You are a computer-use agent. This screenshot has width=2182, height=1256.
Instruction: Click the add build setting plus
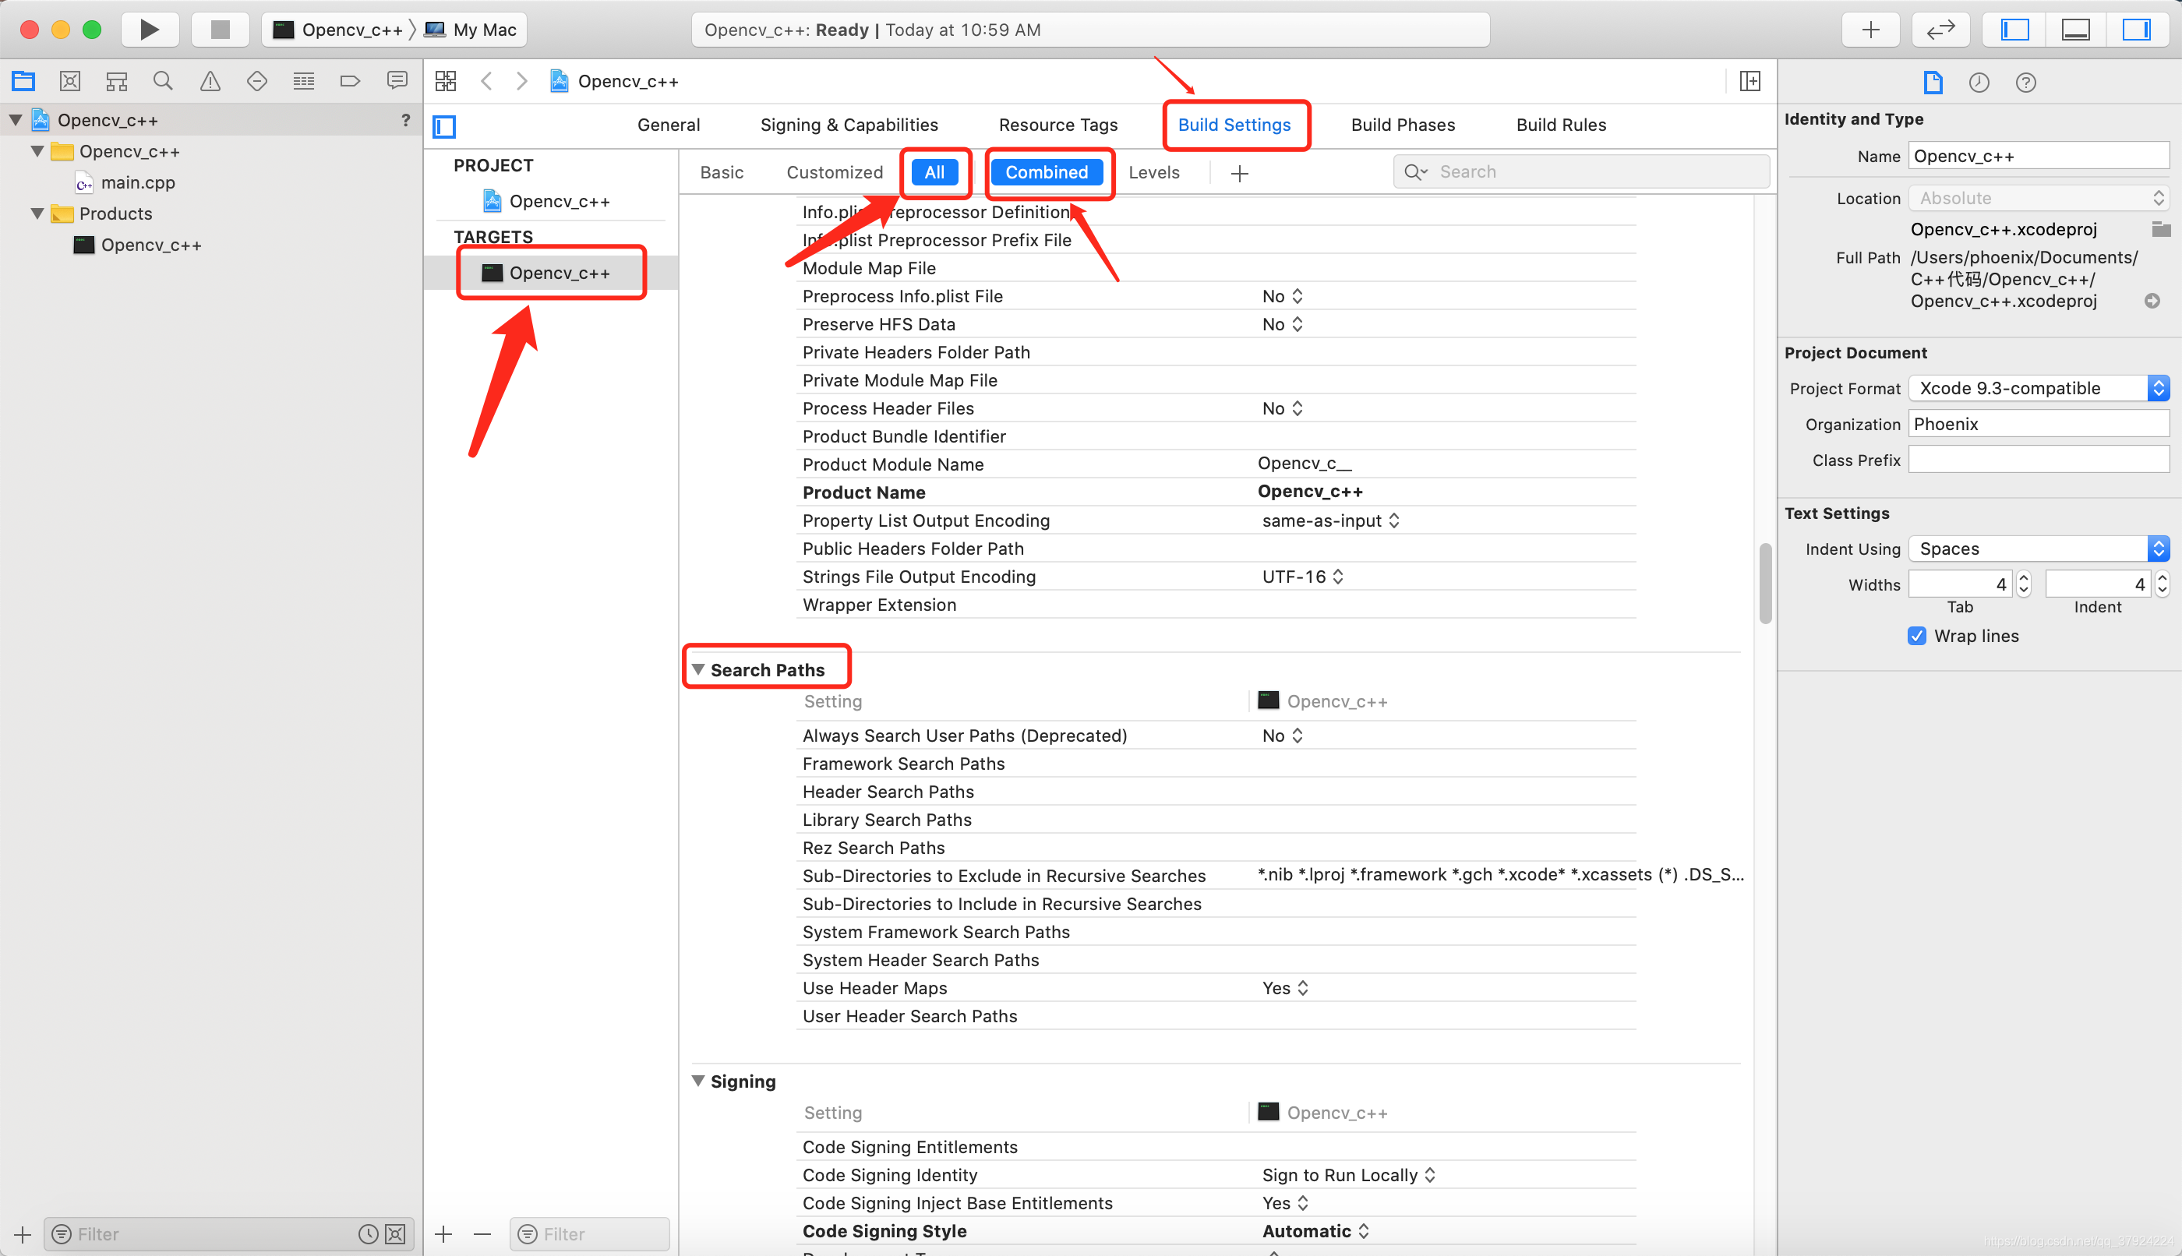click(x=1240, y=174)
